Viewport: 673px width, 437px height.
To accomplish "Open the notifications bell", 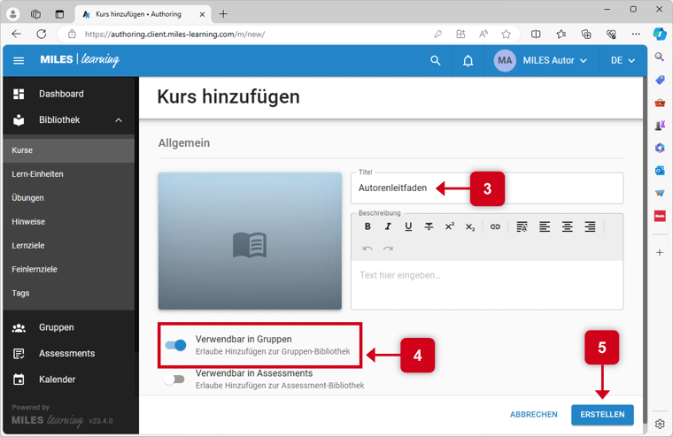I will click(x=468, y=61).
